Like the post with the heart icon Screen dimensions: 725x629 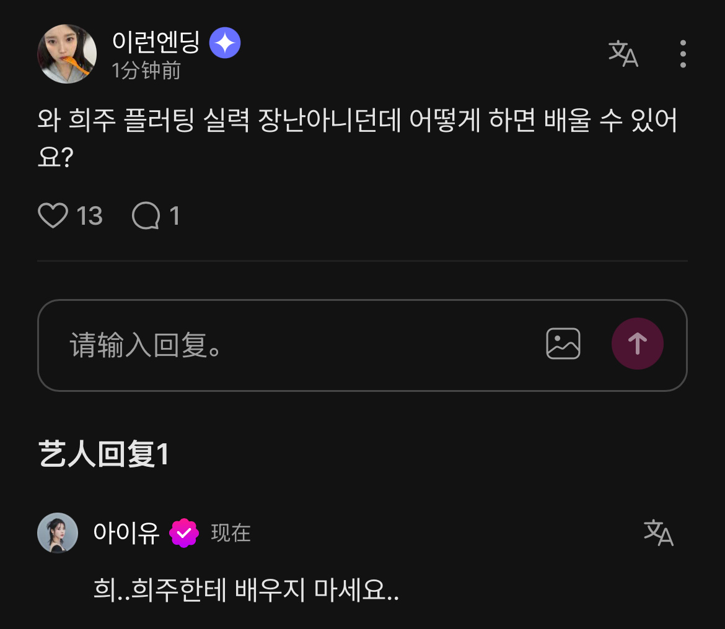pos(53,215)
